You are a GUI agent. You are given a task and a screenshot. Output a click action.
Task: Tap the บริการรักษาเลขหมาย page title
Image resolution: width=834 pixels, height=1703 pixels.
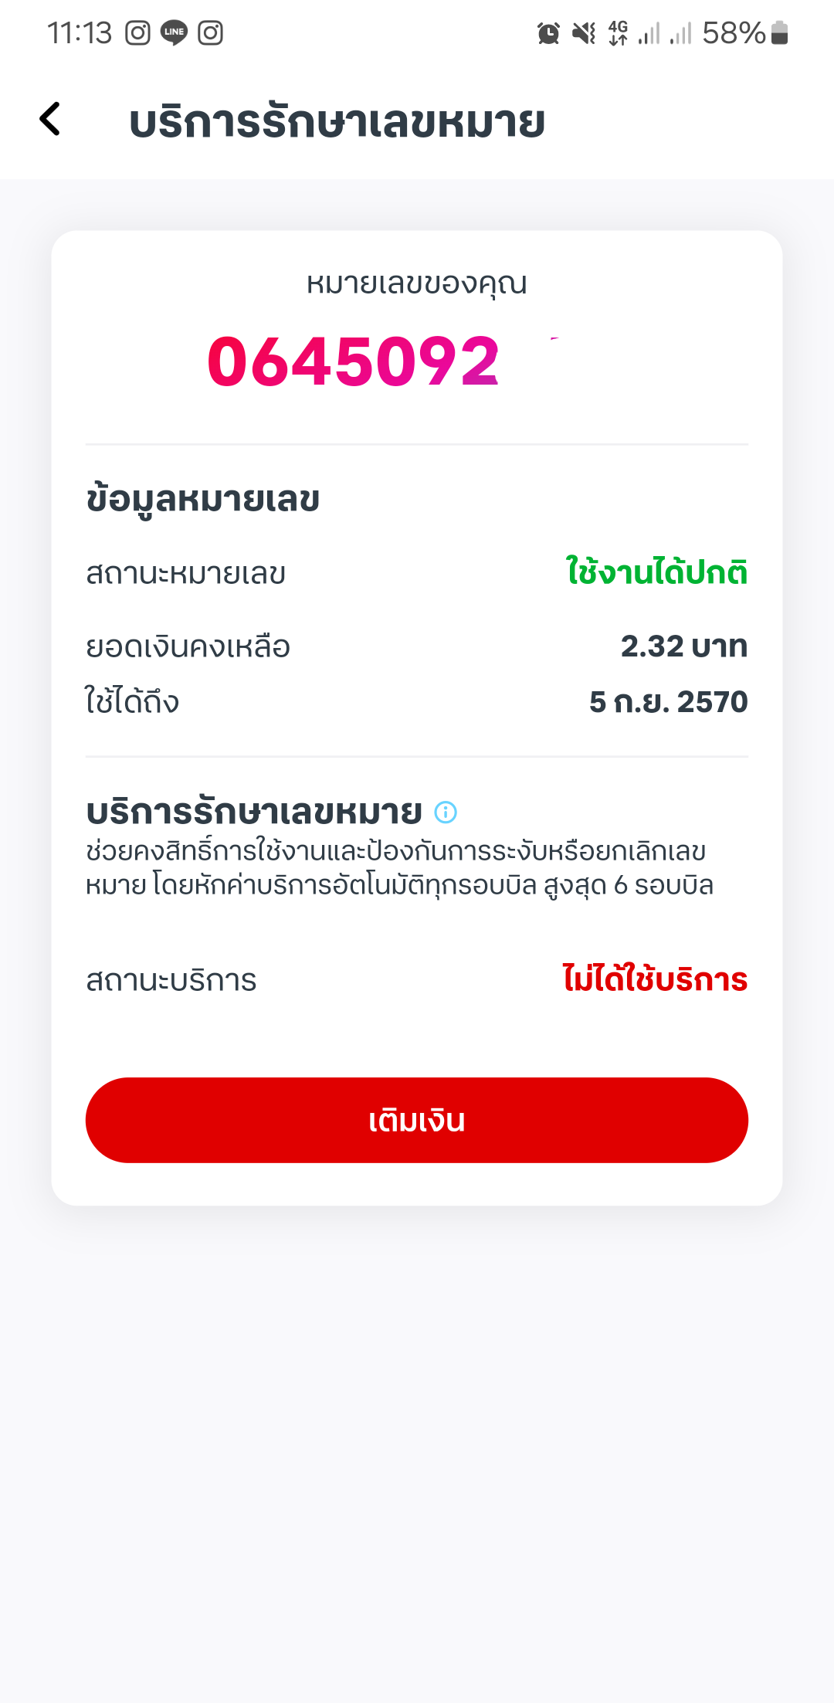click(x=337, y=122)
